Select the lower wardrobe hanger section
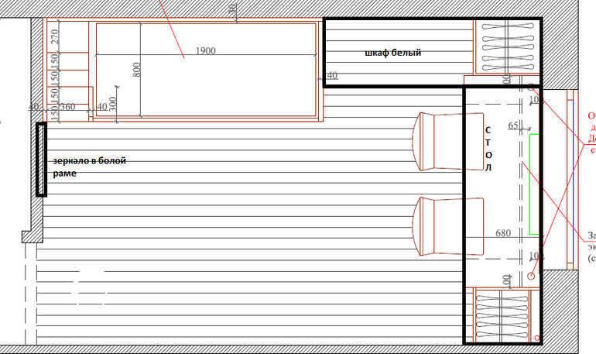The height and width of the screenshot is (354, 596). [504, 314]
